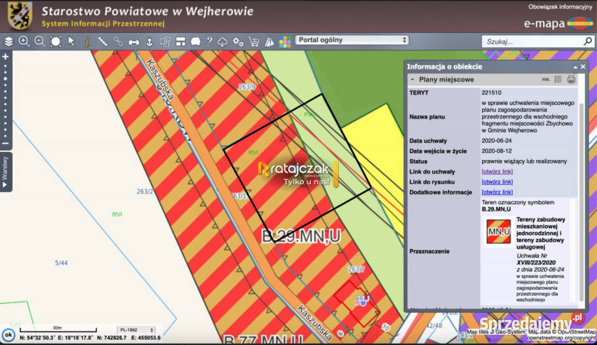597x345 pixels.
Task: Click the Data uchwały value 2020-06-24
Action: pos(497,141)
